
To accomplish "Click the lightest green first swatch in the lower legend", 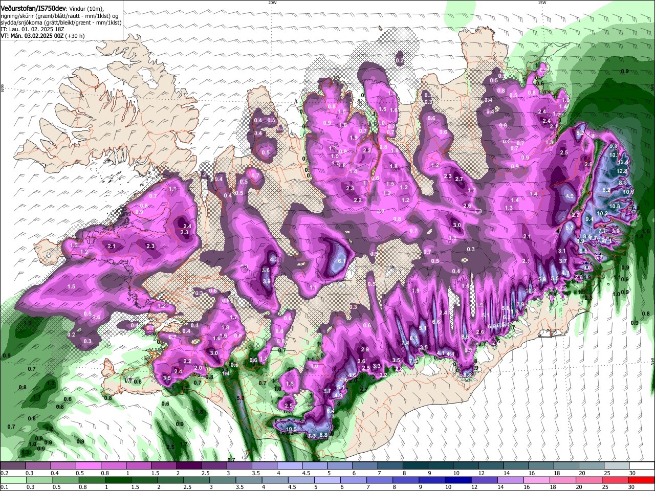I will click(x=13, y=480).
